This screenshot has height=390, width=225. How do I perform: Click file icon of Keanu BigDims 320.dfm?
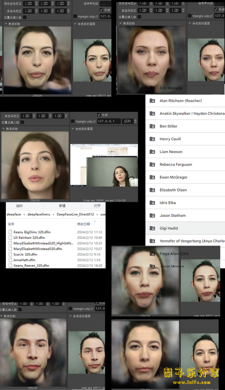pyautogui.click(x=10, y=232)
